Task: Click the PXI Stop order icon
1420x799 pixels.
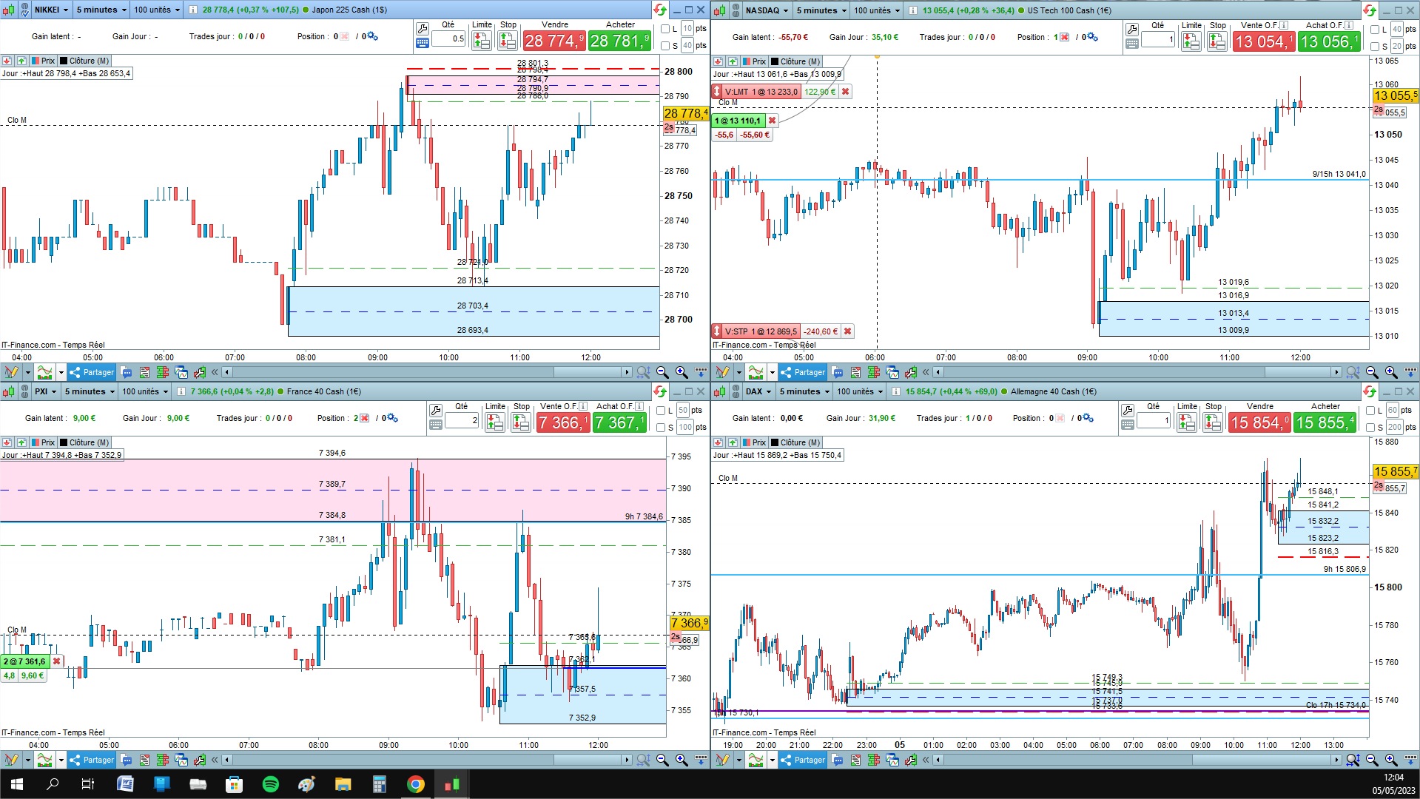Action: point(521,422)
